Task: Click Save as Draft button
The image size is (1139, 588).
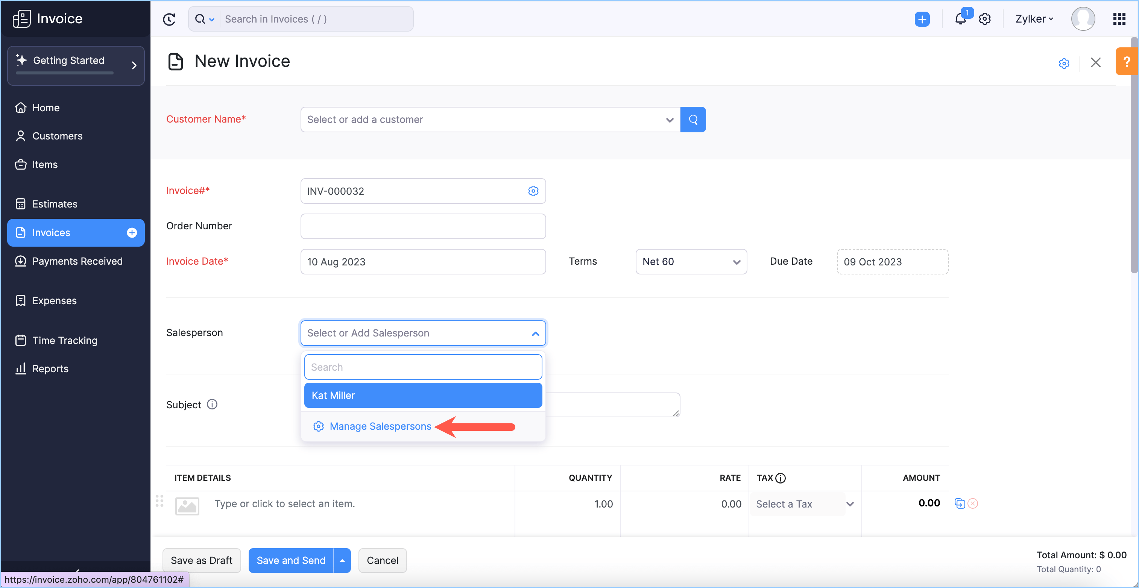Action: pyautogui.click(x=202, y=561)
